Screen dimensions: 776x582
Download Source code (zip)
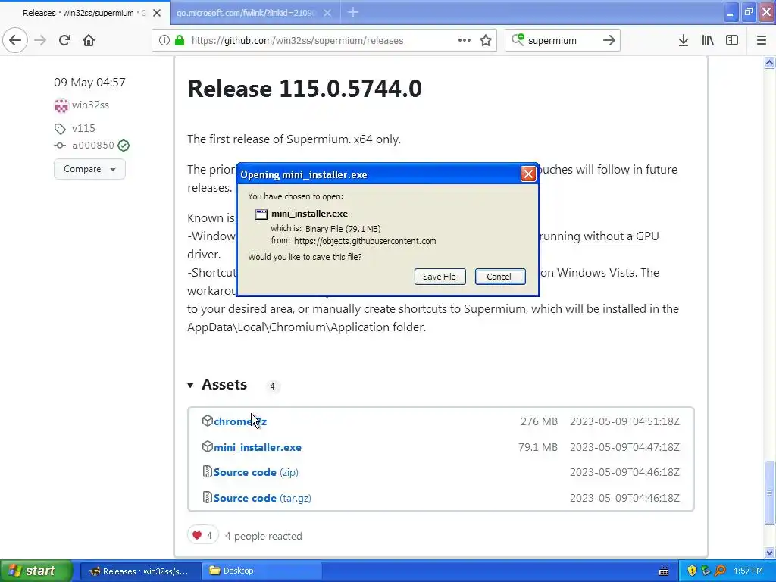(256, 473)
